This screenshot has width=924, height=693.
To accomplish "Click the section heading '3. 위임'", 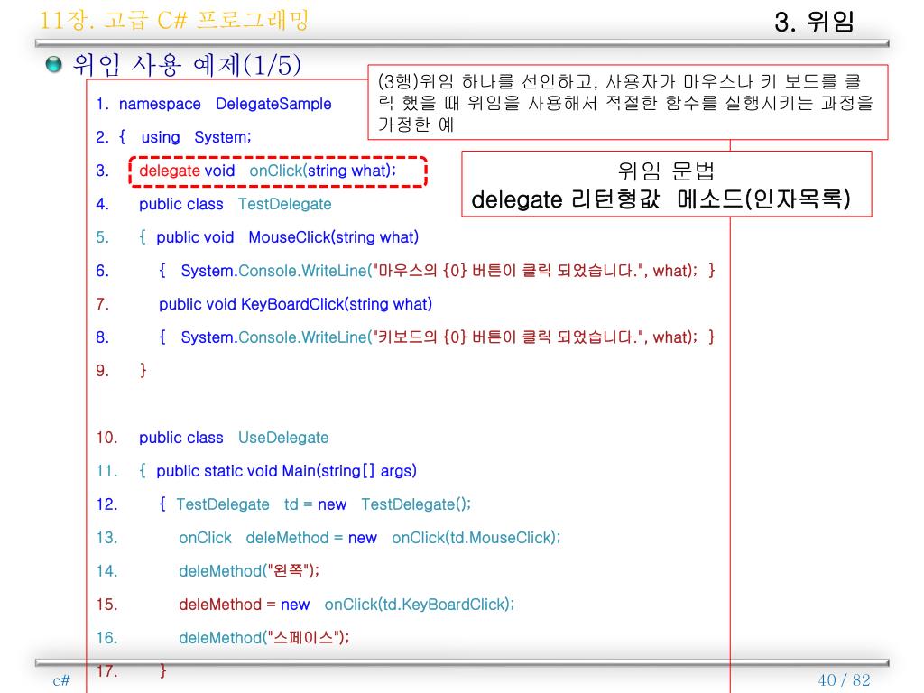I will tap(815, 22).
